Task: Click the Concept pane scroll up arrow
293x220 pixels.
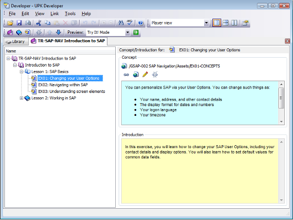Action: [281, 85]
